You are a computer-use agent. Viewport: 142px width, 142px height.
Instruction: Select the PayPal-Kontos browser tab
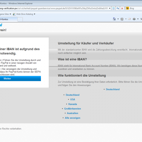[9, 19]
